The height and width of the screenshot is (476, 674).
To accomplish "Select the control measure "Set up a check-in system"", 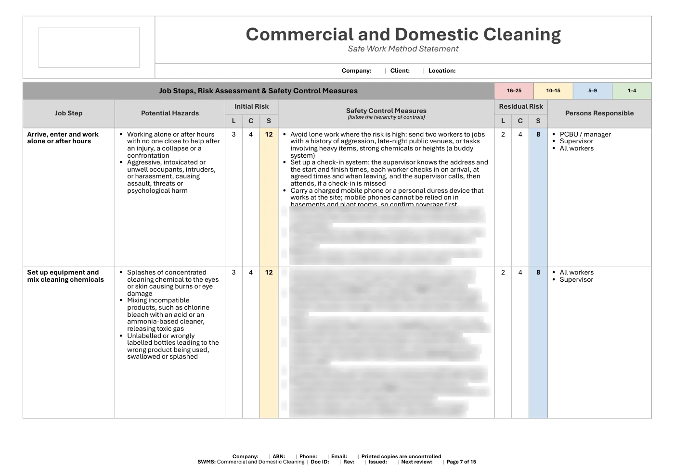I will click(x=389, y=173).
